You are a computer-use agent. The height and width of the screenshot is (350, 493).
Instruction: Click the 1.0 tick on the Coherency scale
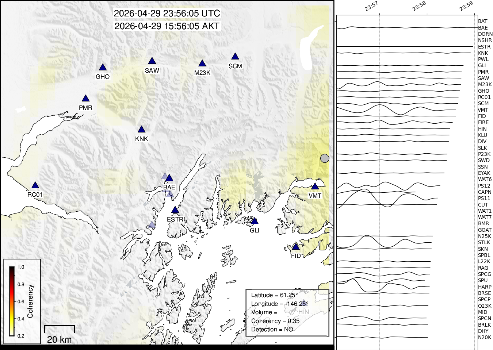point(21,267)
